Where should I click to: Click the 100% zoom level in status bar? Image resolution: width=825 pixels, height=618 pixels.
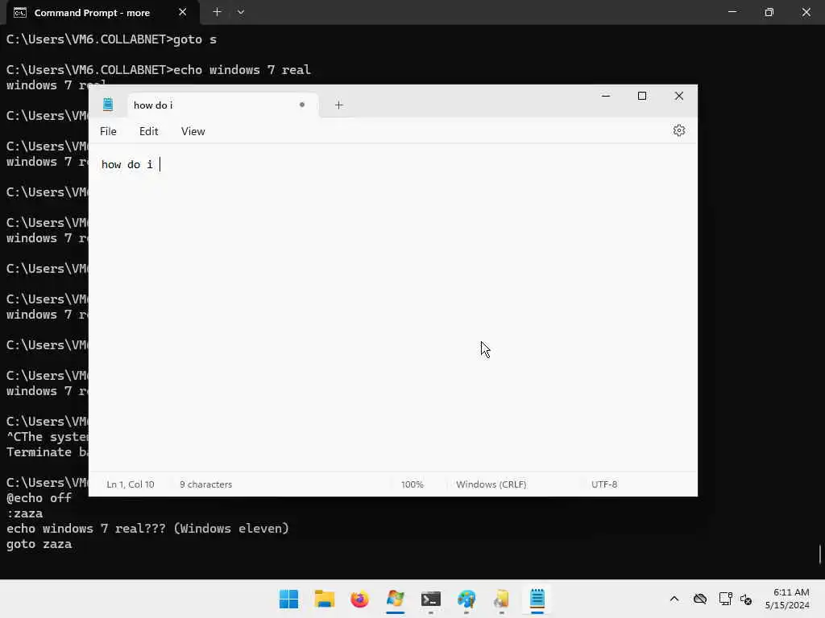tap(412, 484)
